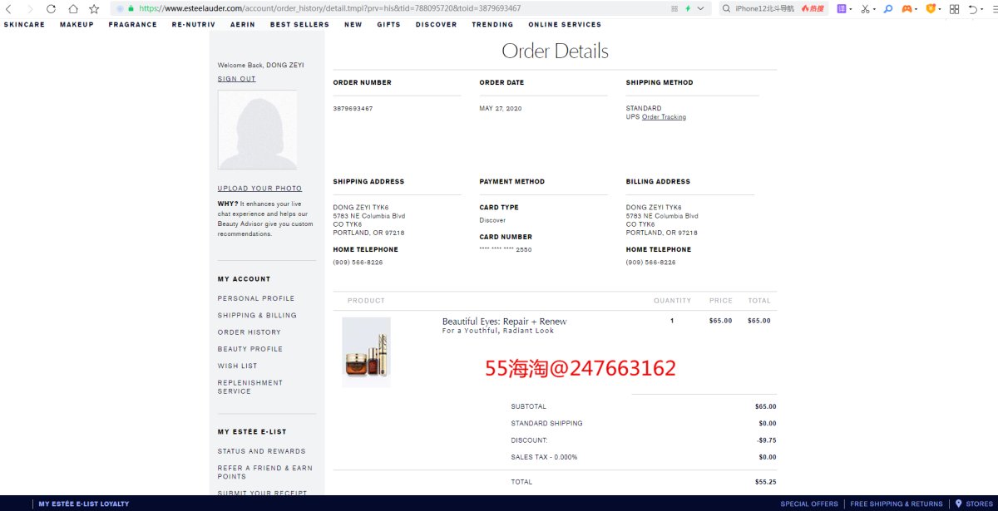Open the FRAGRANCE navigation menu

click(132, 25)
